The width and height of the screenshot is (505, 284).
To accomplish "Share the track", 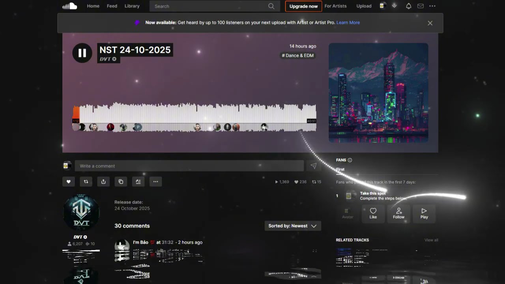I will click(103, 181).
